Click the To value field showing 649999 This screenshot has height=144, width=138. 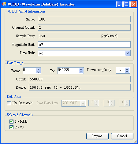[x=68, y=71]
